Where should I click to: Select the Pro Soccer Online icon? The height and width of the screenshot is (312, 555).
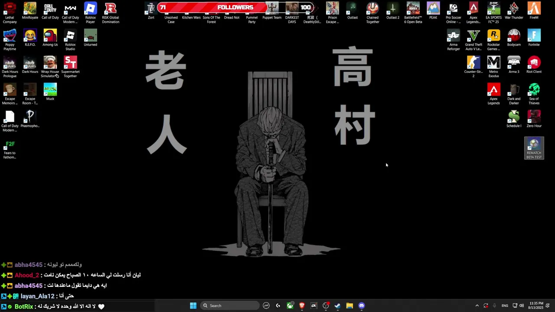click(453, 13)
